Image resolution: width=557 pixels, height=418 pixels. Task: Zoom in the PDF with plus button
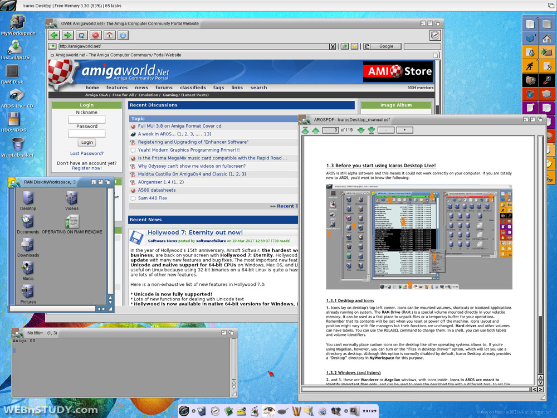click(404, 130)
